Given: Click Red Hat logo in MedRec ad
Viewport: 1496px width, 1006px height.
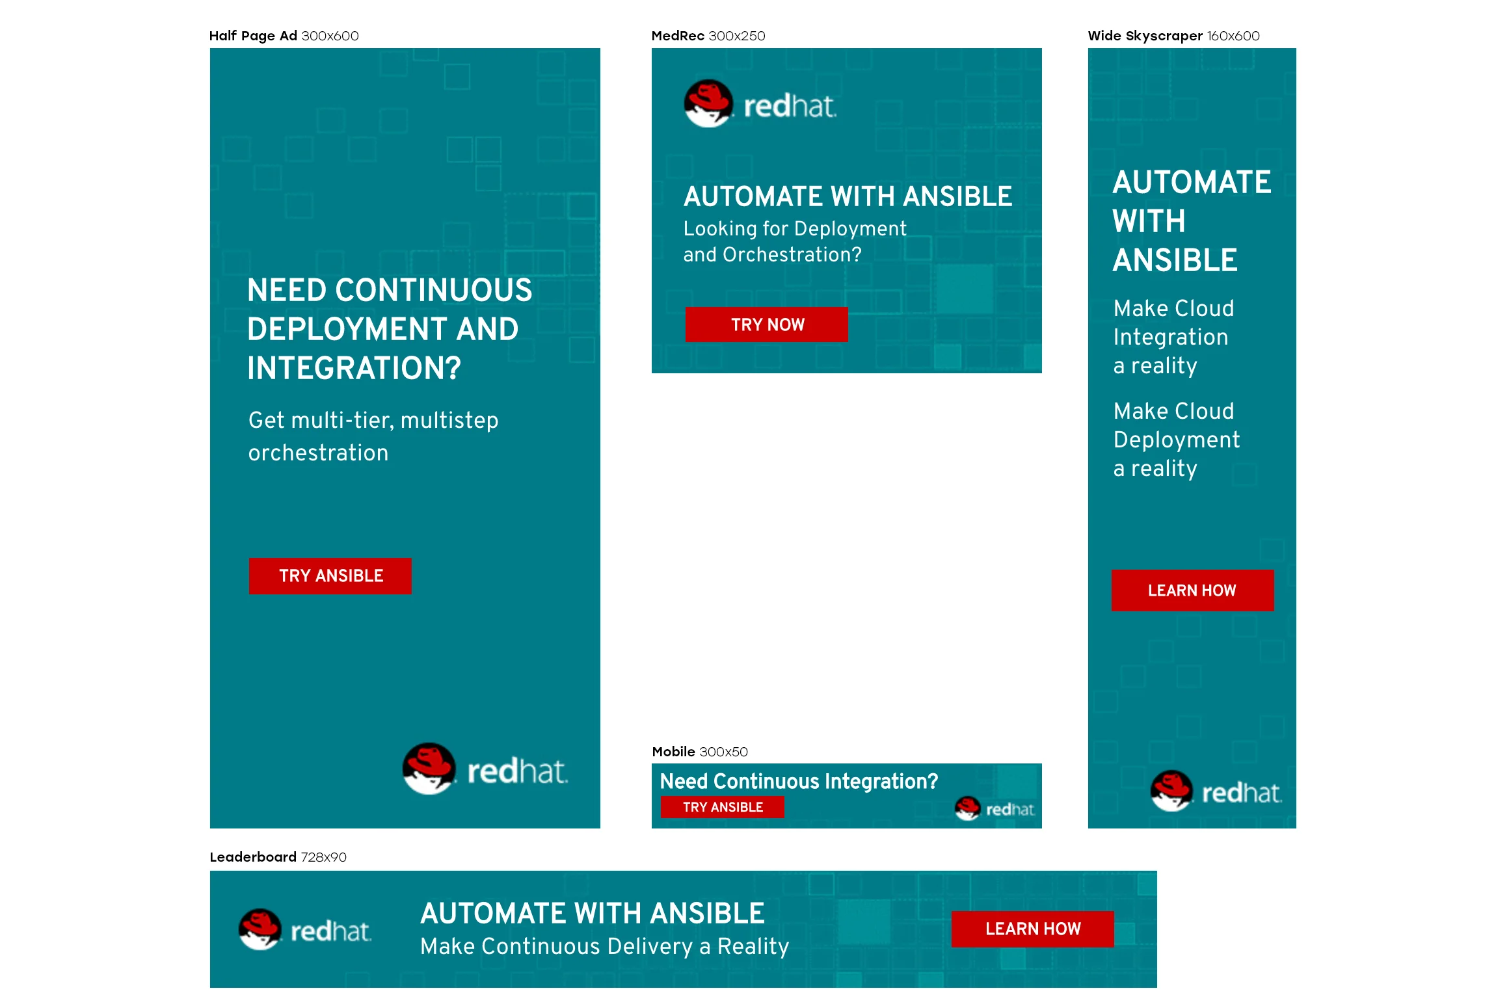Looking at the screenshot, I should pyautogui.click(x=760, y=104).
